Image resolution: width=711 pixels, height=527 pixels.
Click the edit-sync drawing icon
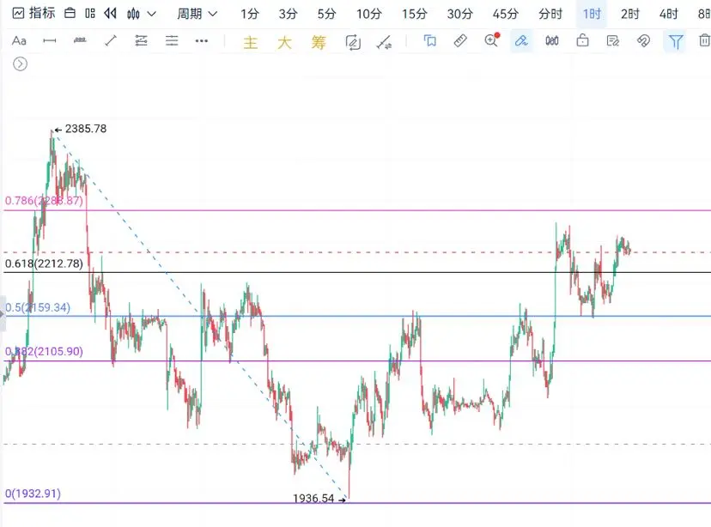pyautogui.click(x=353, y=42)
